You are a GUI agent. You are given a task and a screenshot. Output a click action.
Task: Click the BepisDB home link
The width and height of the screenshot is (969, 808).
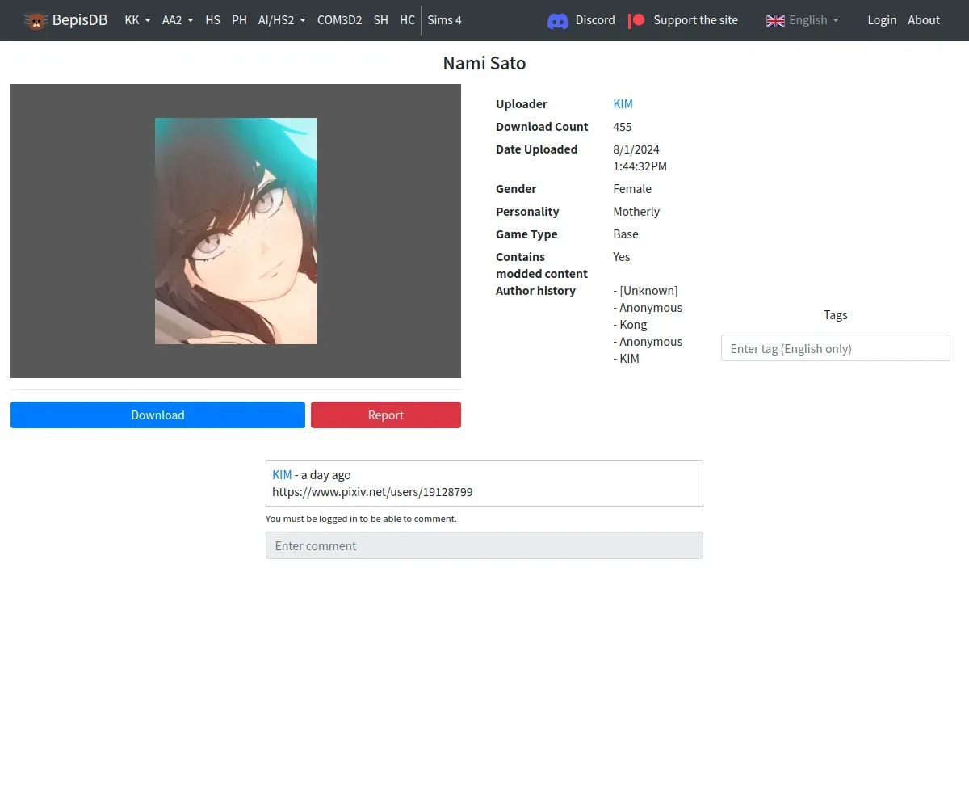(80, 20)
